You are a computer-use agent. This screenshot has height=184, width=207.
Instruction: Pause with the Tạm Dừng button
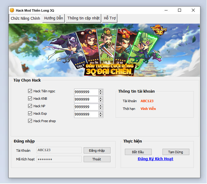click(x=176, y=152)
